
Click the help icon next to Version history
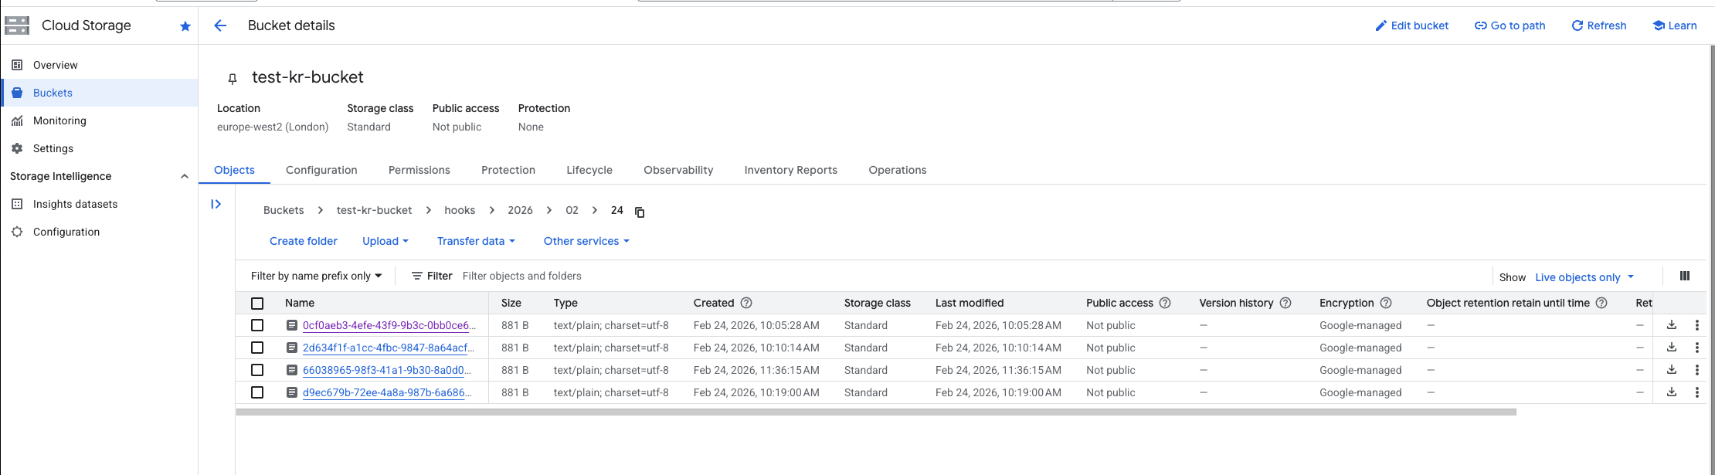pos(1285,303)
